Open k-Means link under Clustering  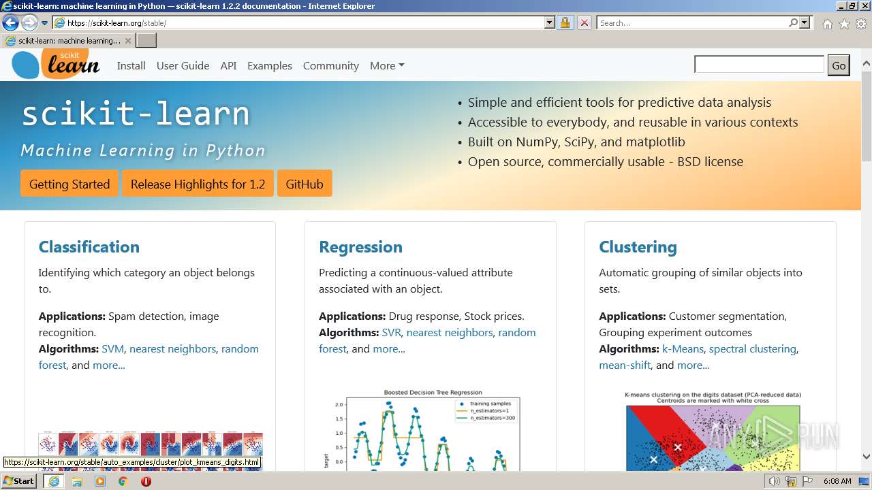[x=683, y=349]
